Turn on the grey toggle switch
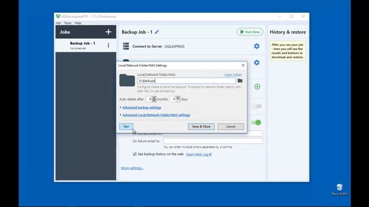Screen dimensions: 369x207 pos(256,106)
